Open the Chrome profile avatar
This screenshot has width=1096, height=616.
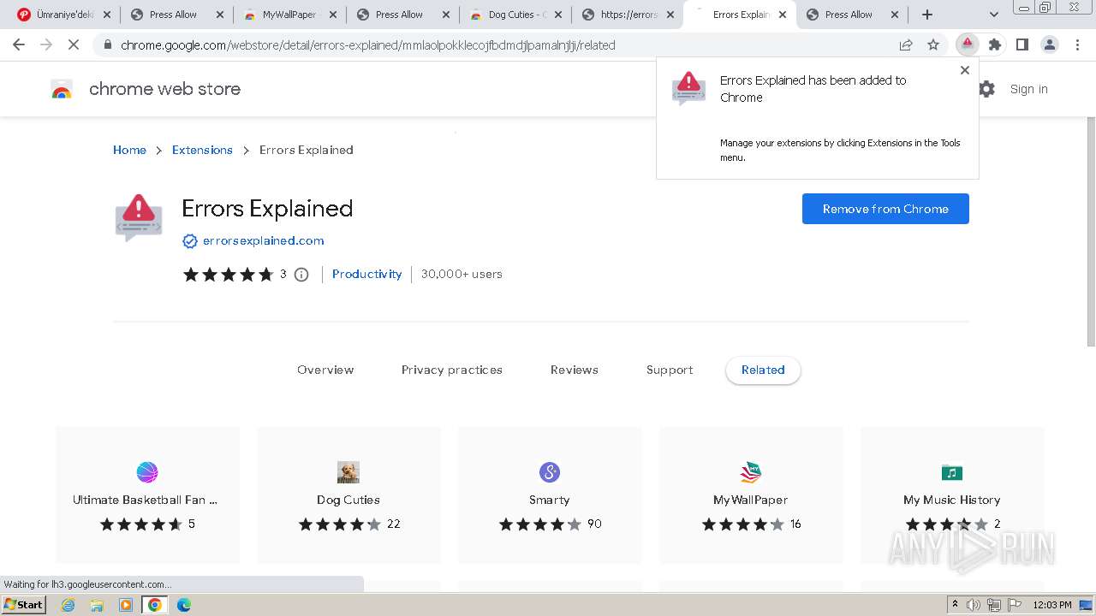click(1050, 44)
